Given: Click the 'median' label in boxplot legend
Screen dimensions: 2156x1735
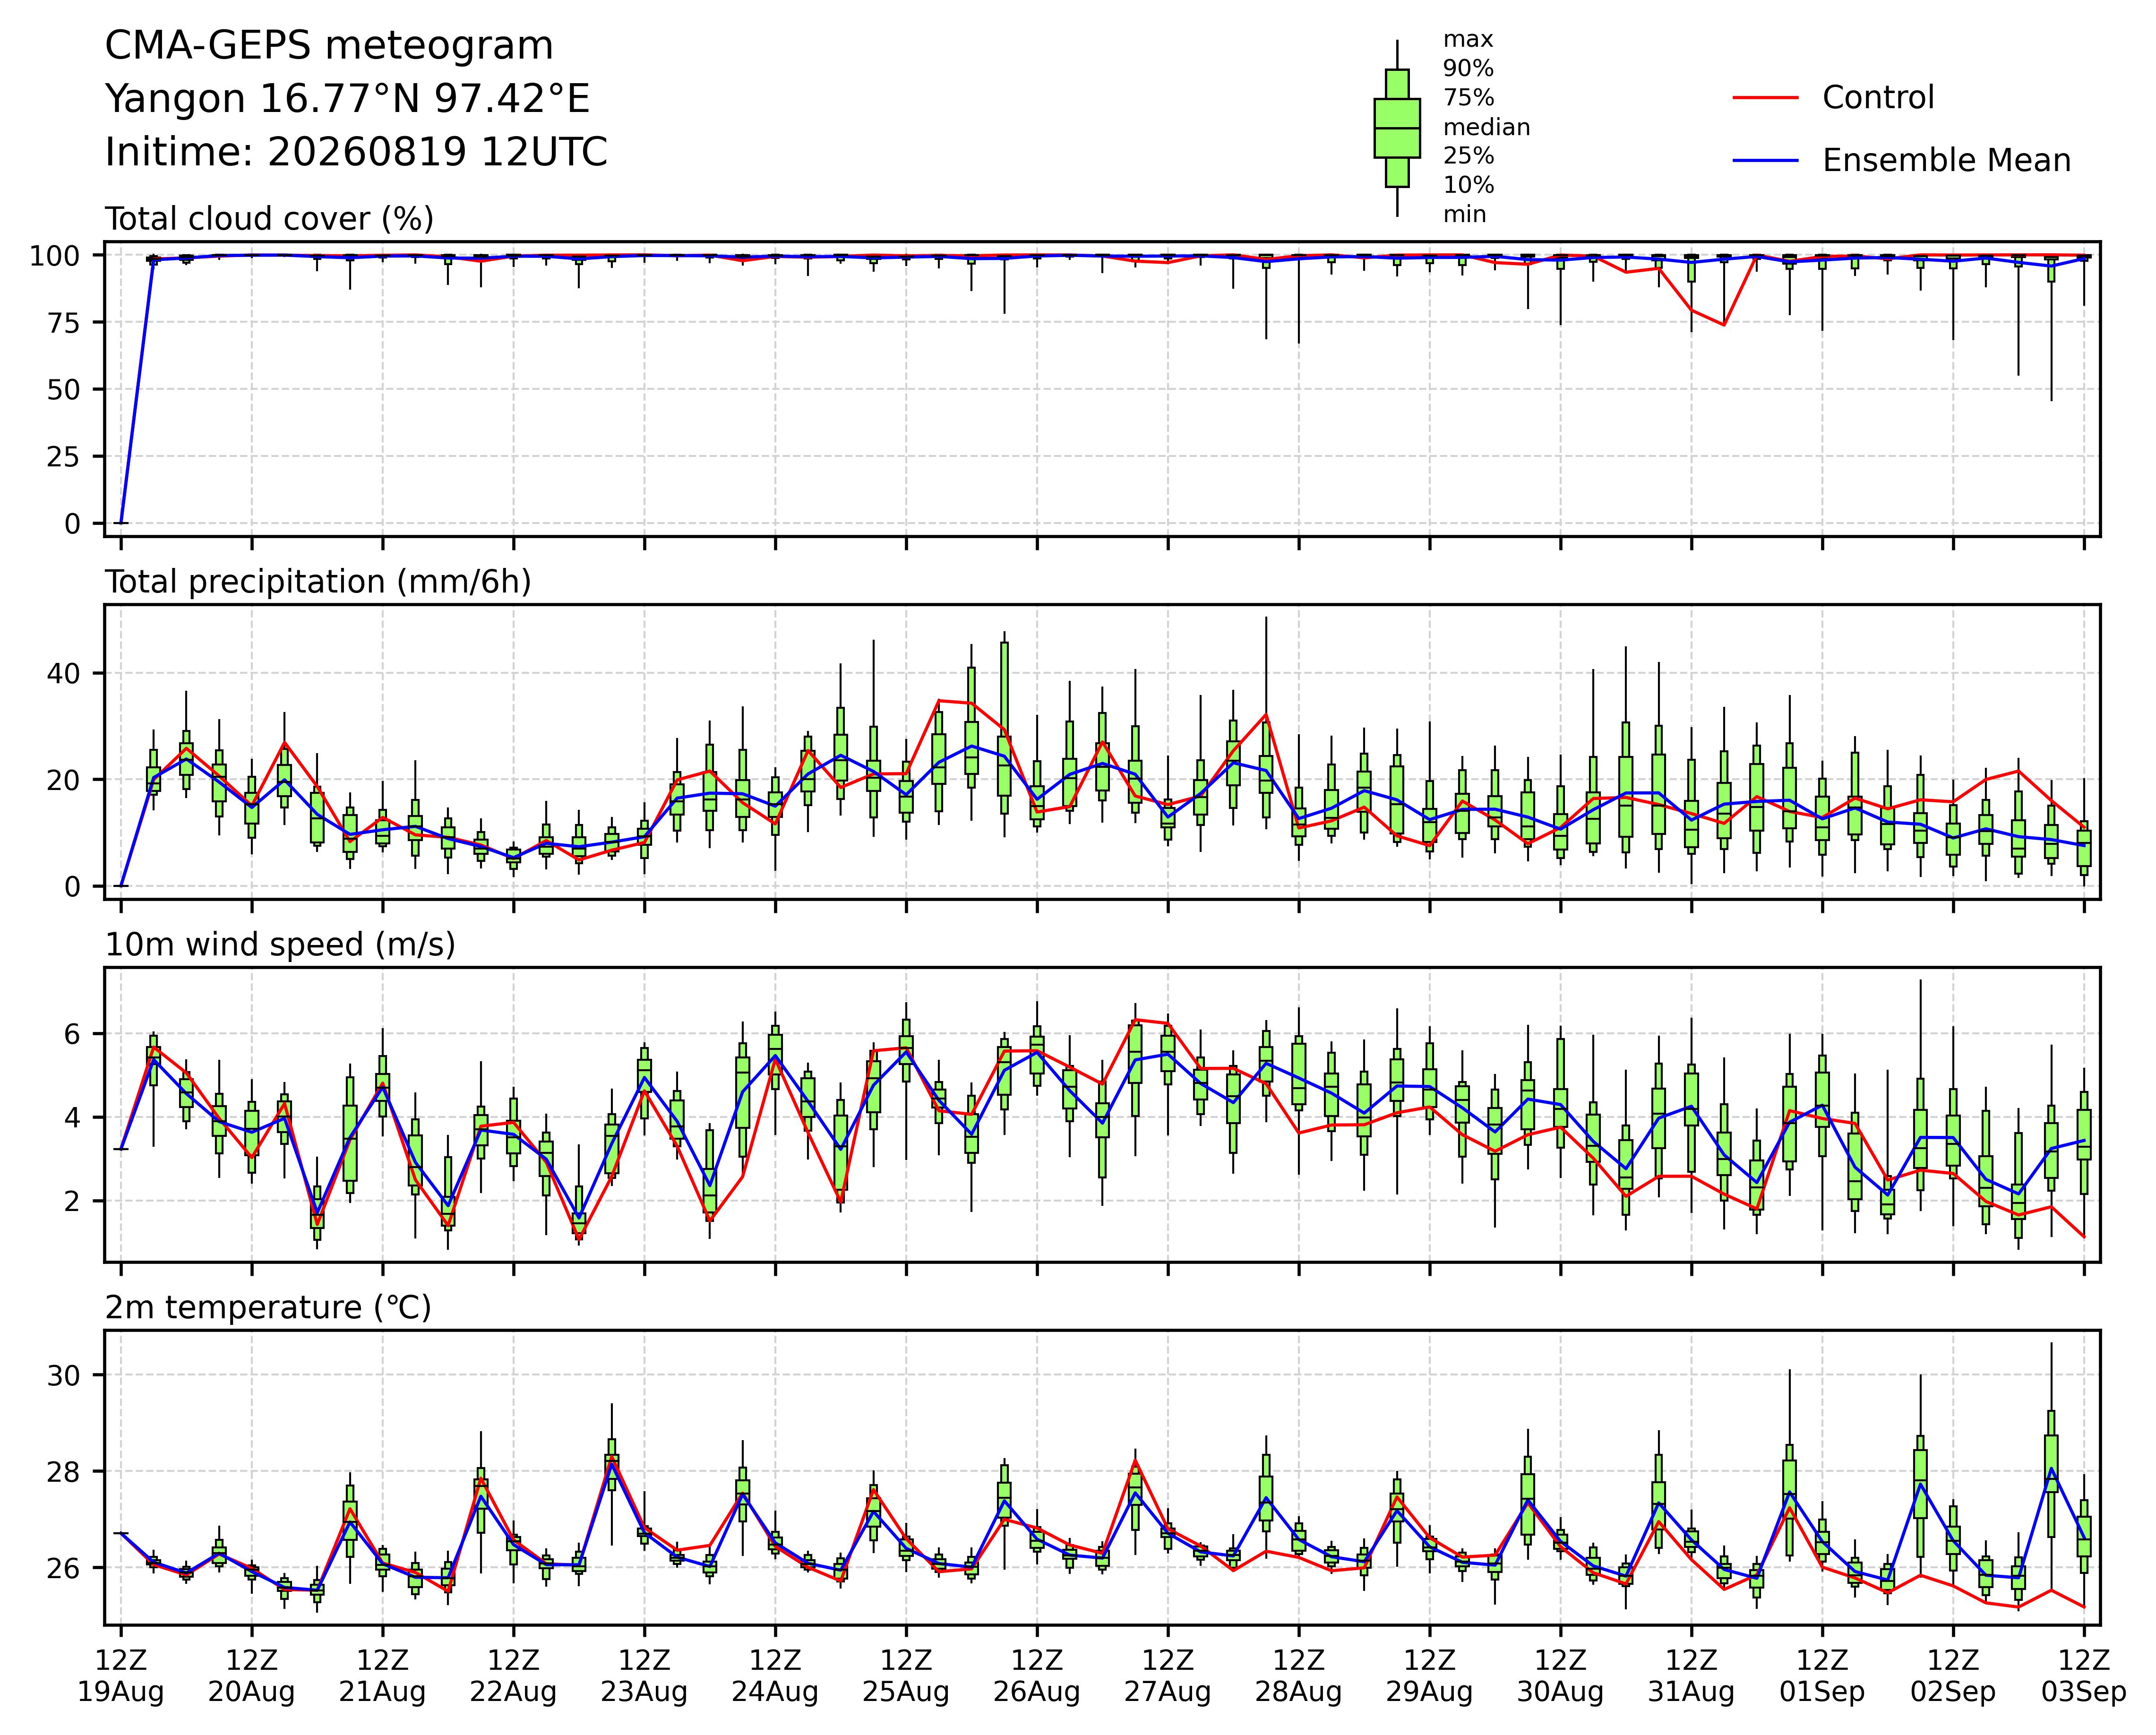Looking at the screenshot, I should [x=1486, y=127].
